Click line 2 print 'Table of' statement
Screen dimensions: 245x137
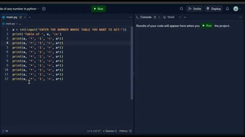point(37,34)
